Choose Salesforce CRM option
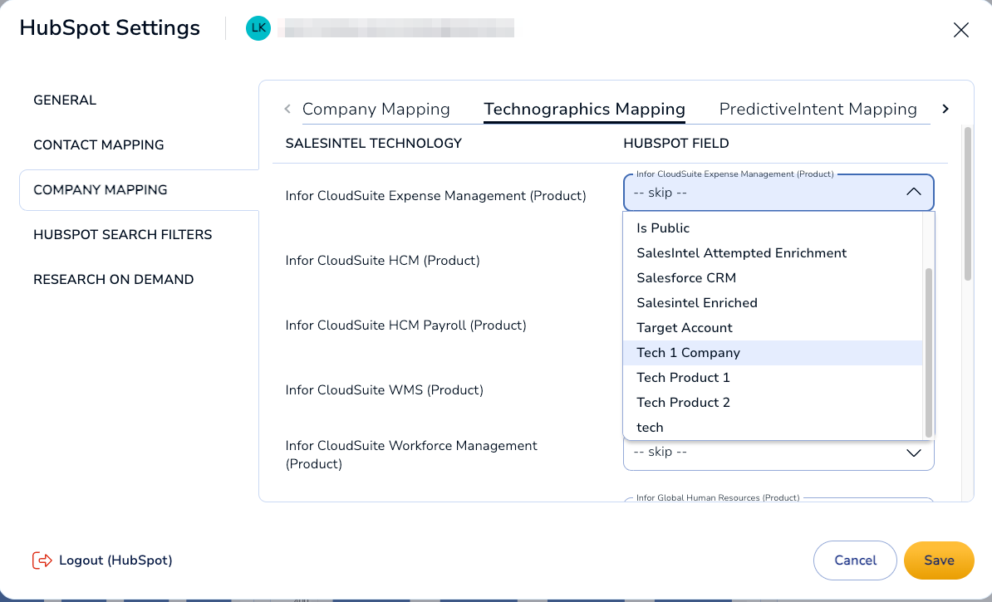The image size is (992, 602). [773, 277]
